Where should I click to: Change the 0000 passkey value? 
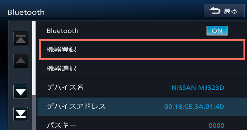click(216, 125)
